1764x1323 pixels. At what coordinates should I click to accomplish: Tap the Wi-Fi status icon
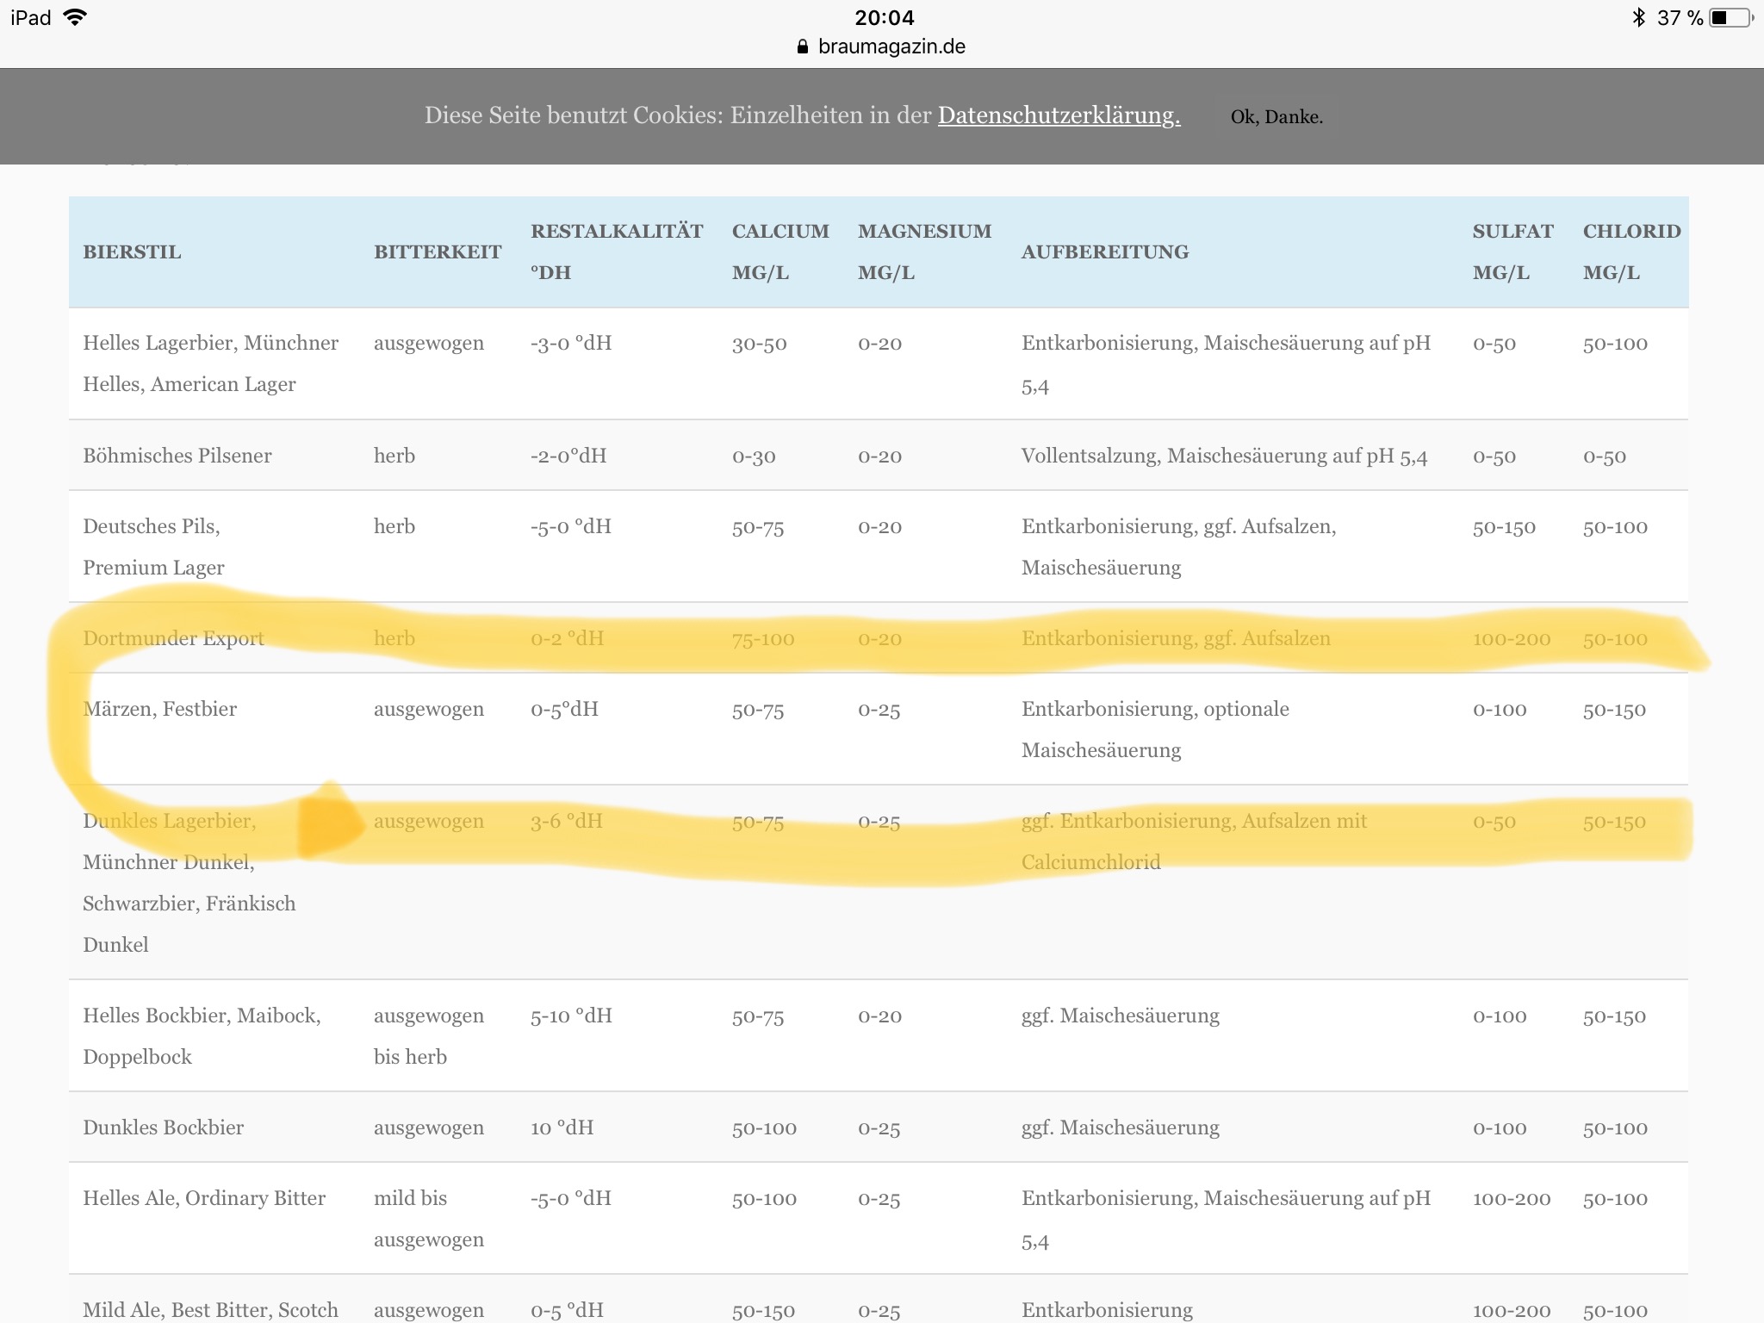click(x=76, y=17)
